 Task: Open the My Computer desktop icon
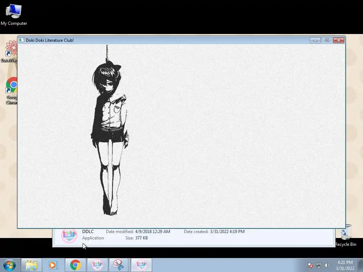pyautogui.click(x=14, y=14)
